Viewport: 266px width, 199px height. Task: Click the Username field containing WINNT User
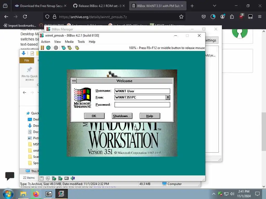coord(142,91)
